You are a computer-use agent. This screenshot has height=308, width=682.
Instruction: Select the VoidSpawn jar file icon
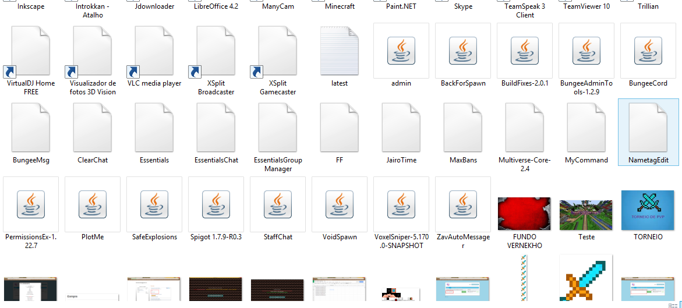coord(340,204)
